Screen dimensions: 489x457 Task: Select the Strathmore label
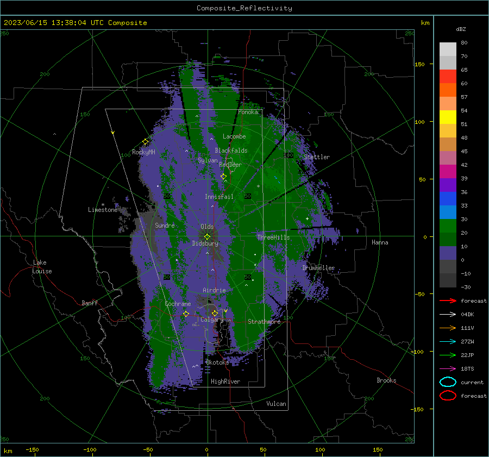click(264, 322)
